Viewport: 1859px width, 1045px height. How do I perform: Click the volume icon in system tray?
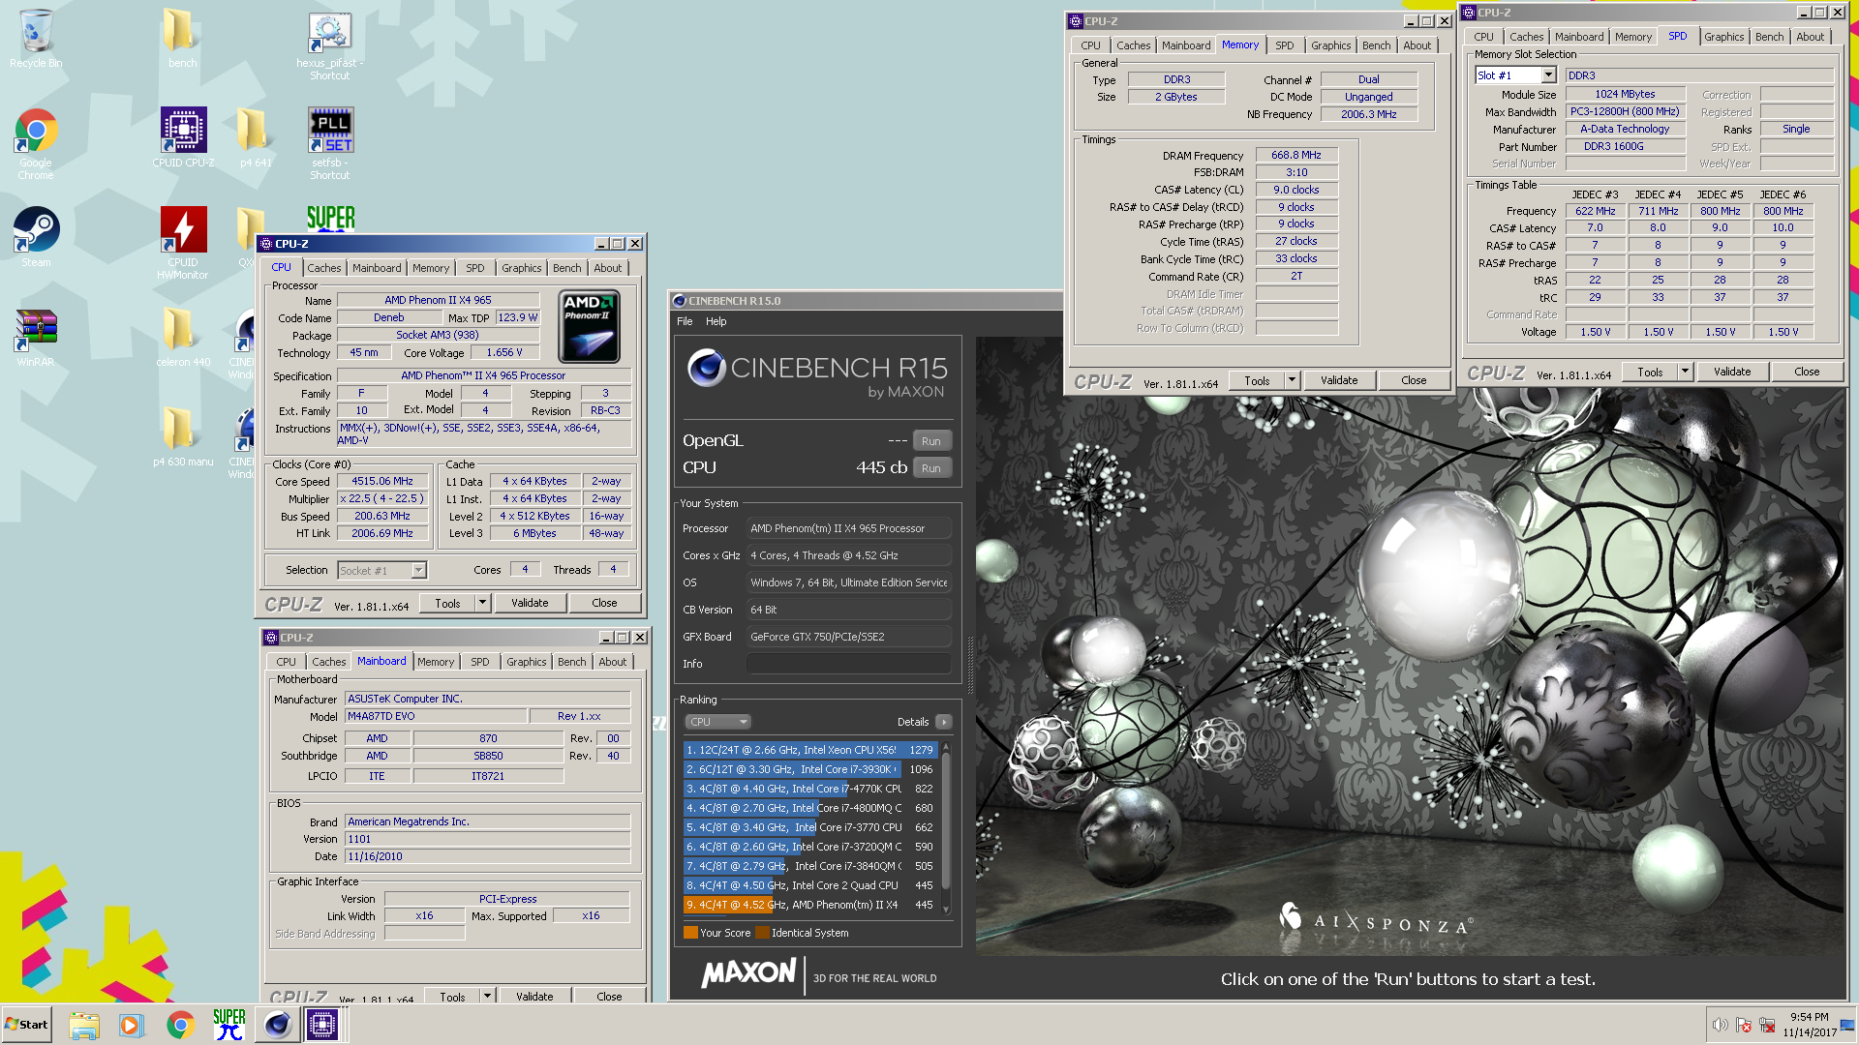pyautogui.click(x=1720, y=1025)
